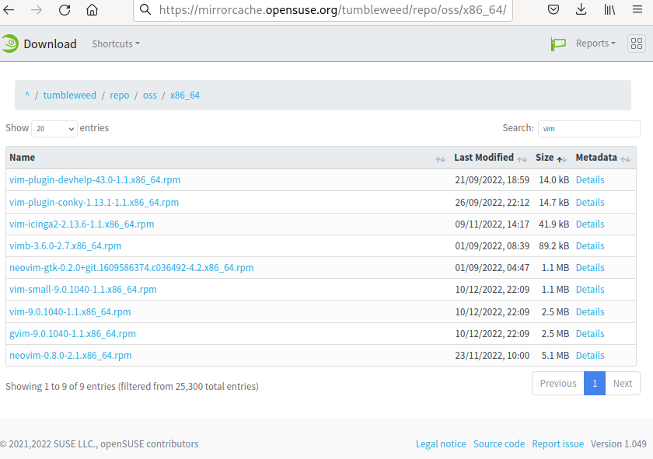Viewport: 653px width, 459px height.
Task: Open the Firefox library icon
Action: pyautogui.click(x=610, y=11)
